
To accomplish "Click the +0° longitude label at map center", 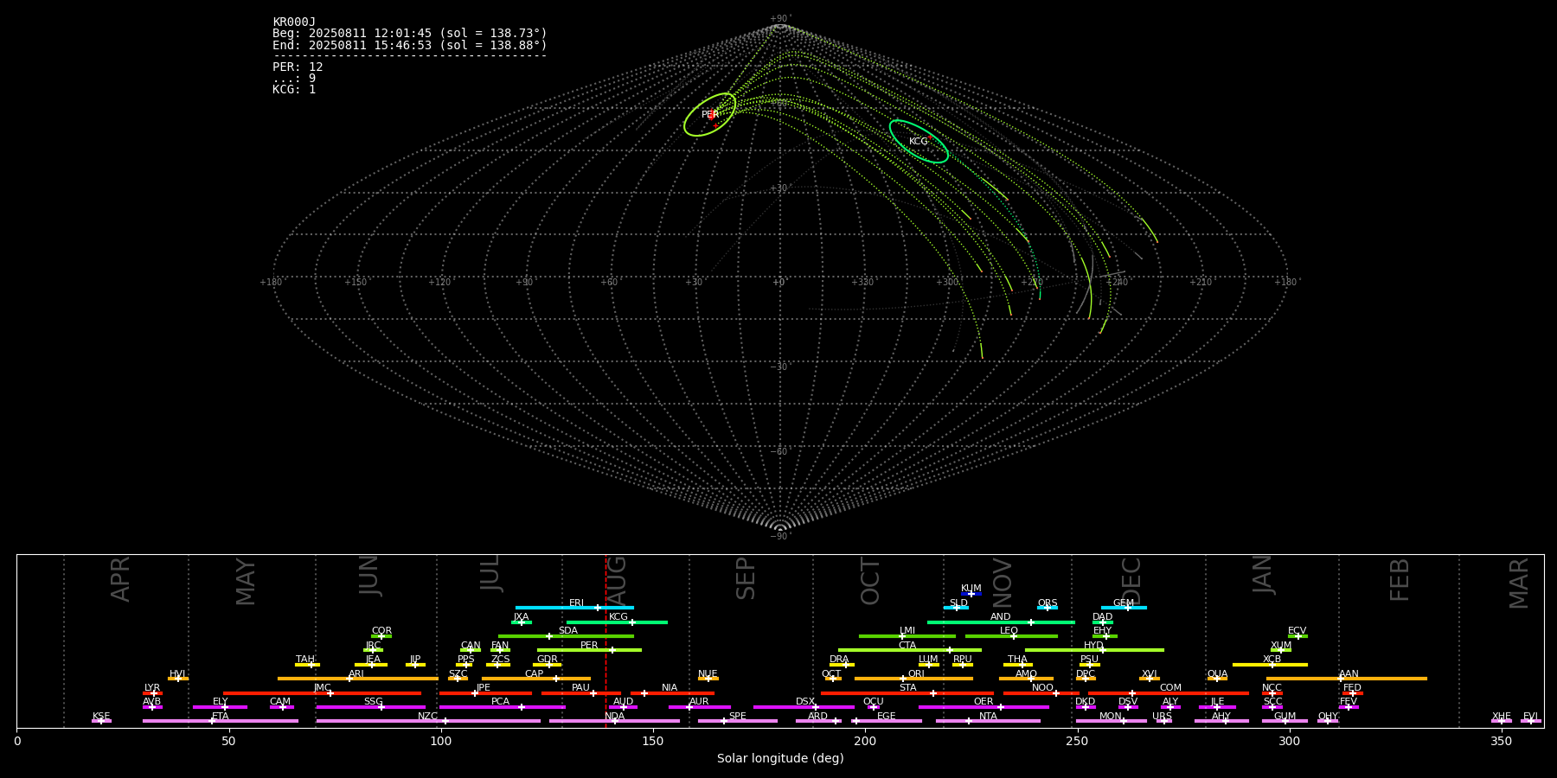I will point(779,283).
